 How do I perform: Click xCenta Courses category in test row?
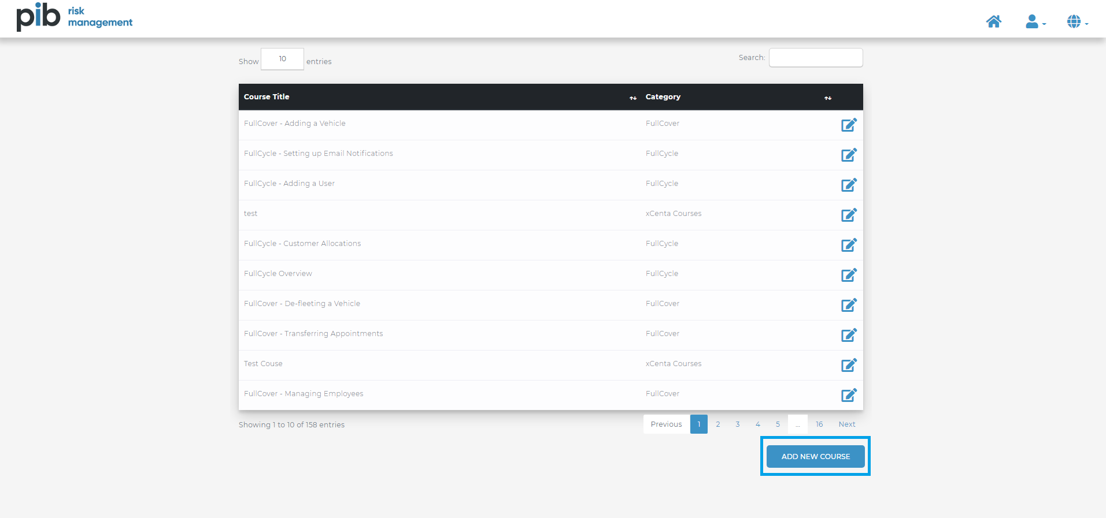(x=674, y=213)
